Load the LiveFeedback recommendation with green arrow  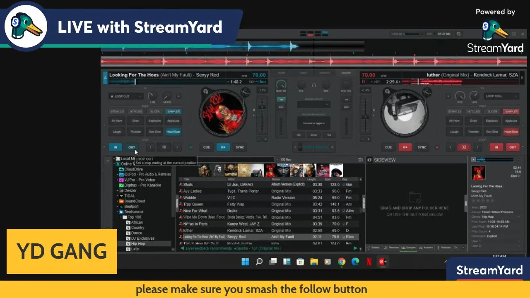click(355, 248)
